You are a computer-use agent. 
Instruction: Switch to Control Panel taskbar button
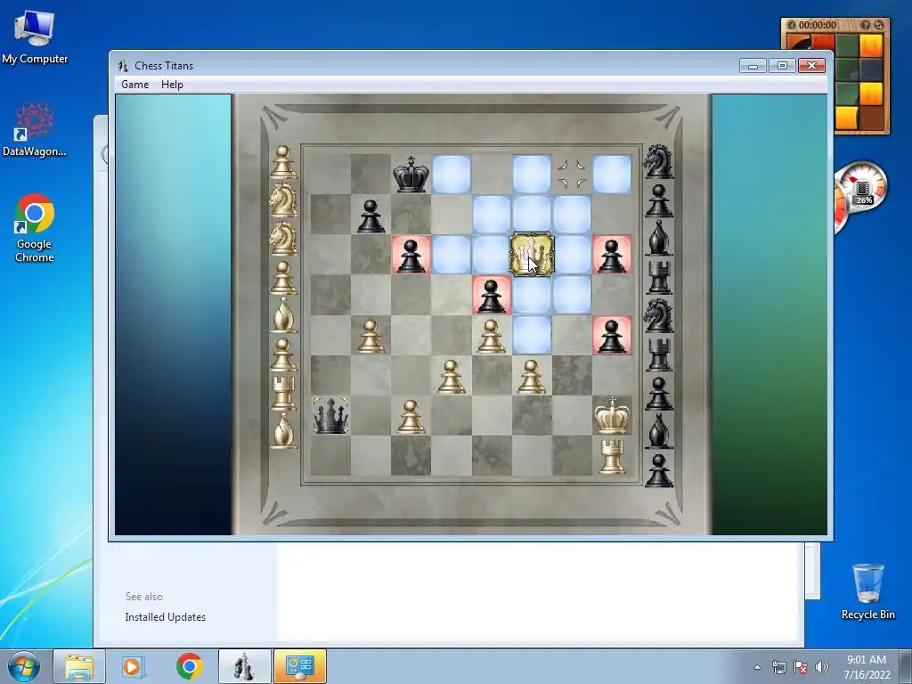pyautogui.click(x=300, y=666)
